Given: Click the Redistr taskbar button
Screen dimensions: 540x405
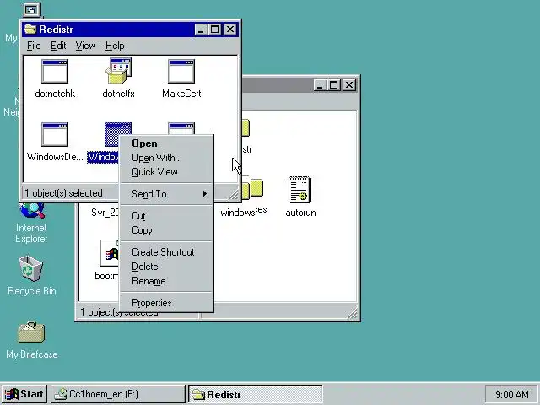Looking at the screenshot, I should tap(256, 394).
